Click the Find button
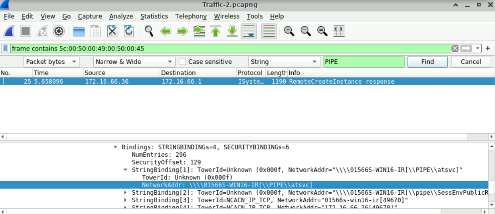The height and width of the screenshot is (214, 495). click(x=428, y=62)
